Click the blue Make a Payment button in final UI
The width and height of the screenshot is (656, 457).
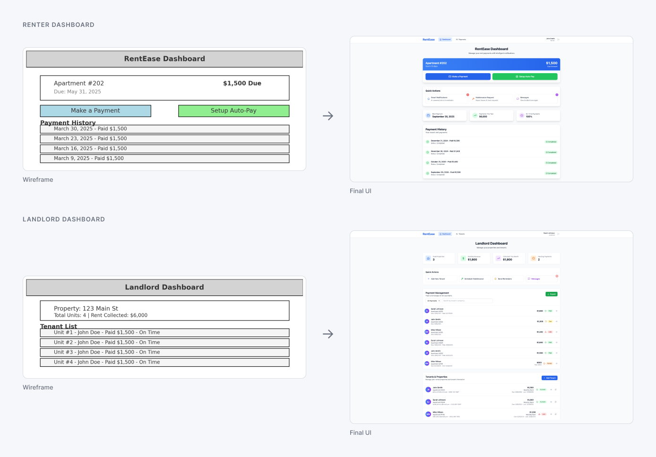[x=458, y=76]
